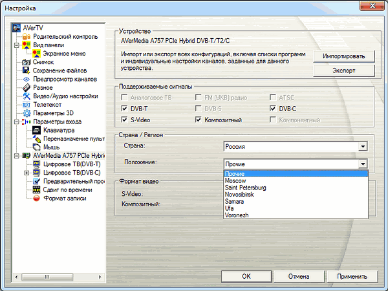Viewport: 388px width, 291px height.
Task: Open the Разное icon
Action: pos(27,87)
